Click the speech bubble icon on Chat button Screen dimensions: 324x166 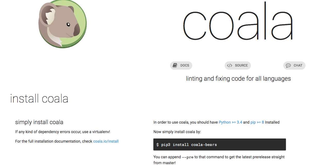click(x=288, y=66)
